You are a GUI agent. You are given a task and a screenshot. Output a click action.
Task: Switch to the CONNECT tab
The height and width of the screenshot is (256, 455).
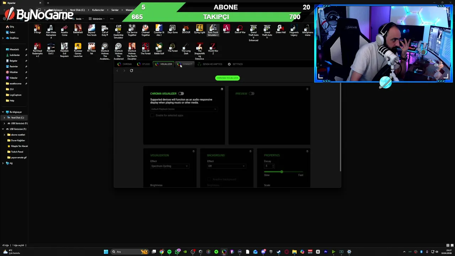pyautogui.click(x=185, y=64)
